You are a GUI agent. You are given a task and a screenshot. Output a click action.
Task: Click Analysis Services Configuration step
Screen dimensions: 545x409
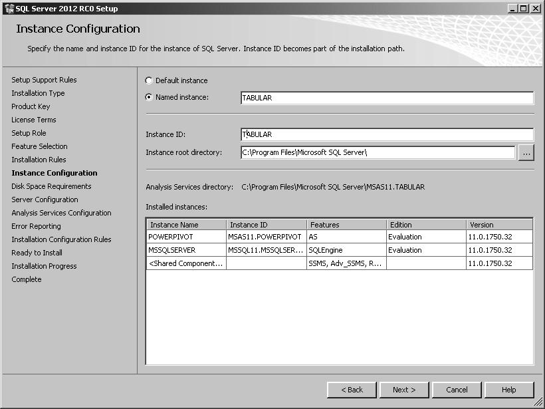point(62,213)
